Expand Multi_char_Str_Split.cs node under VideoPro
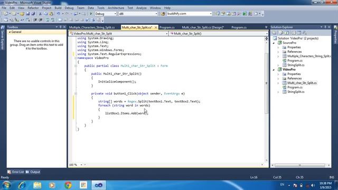338x190 pixels. 278,83
